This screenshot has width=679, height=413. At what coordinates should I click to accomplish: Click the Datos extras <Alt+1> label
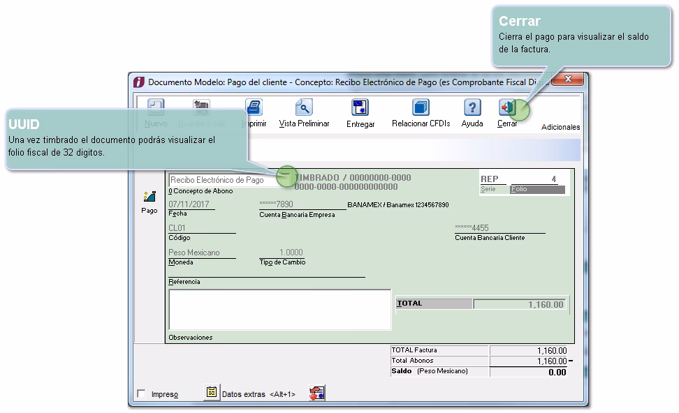[258, 394]
